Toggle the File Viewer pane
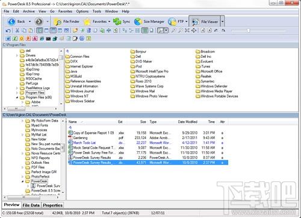The height and width of the screenshot is (218, 301). 205,22
